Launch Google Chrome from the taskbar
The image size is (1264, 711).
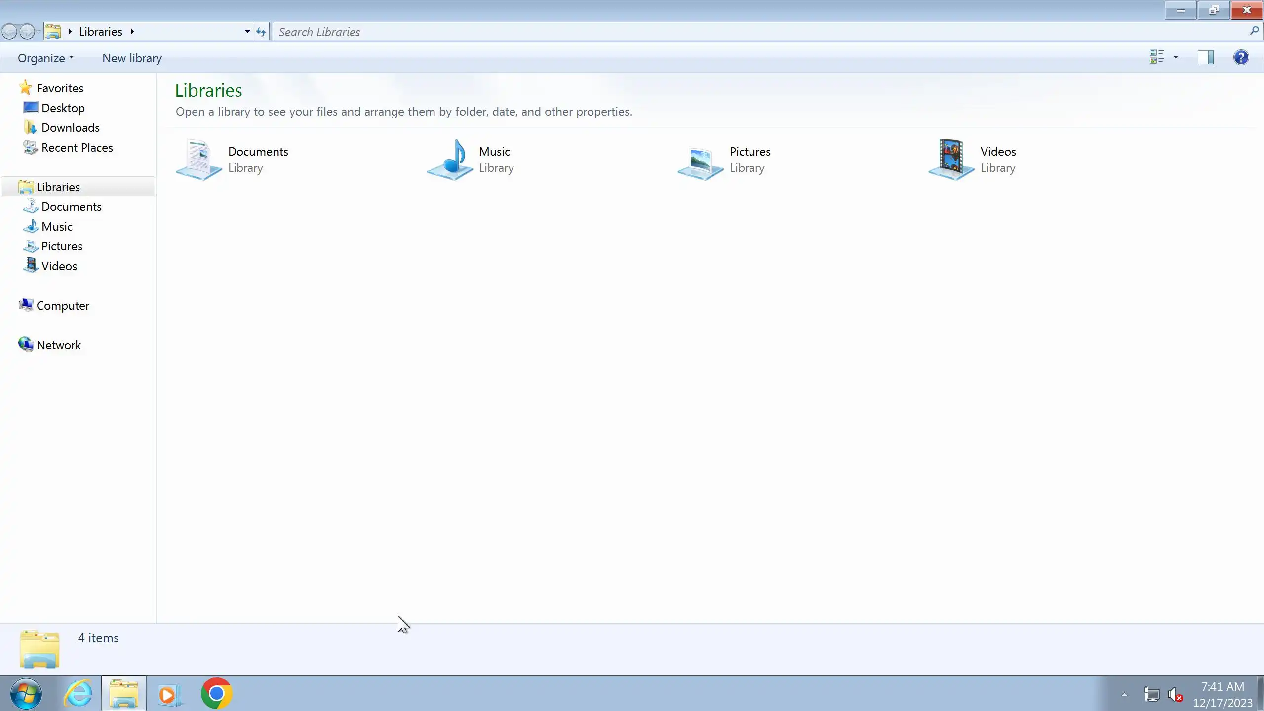click(216, 694)
